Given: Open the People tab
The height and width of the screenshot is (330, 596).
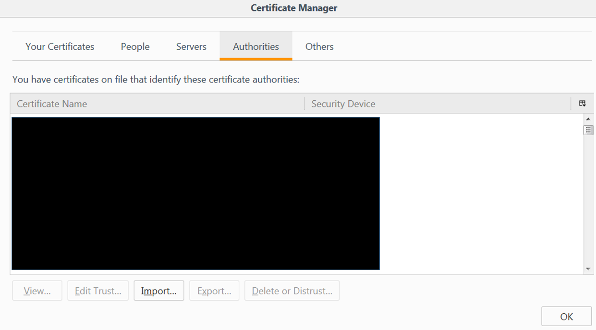Looking at the screenshot, I should [135, 47].
